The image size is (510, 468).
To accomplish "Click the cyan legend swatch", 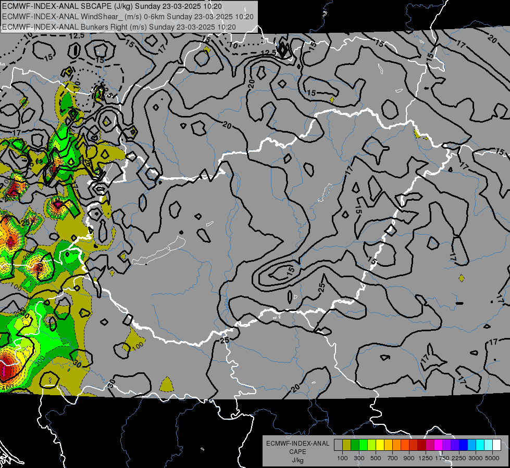I will click(480, 445).
